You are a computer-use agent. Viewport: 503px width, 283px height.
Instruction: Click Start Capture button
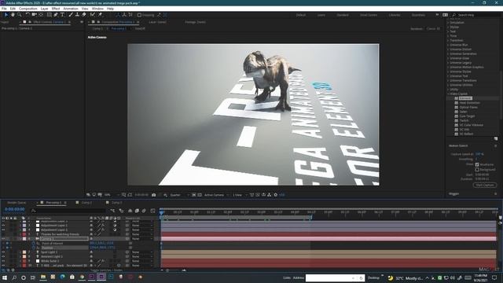click(x=484, y=186)
